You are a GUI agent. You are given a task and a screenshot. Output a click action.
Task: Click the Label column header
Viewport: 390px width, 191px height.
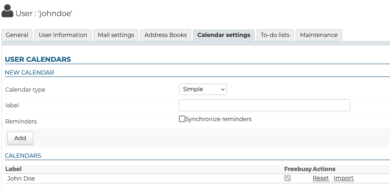tap(13, 169)
